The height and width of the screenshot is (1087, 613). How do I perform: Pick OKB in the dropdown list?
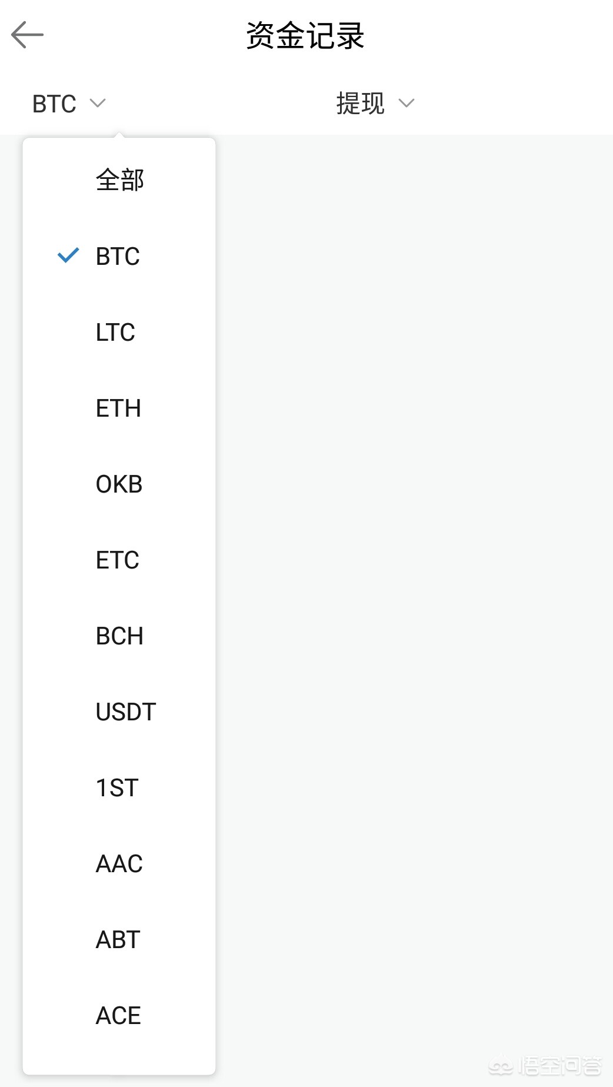click(x=119, y=484)
